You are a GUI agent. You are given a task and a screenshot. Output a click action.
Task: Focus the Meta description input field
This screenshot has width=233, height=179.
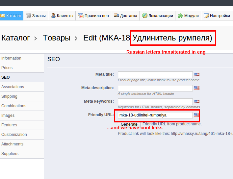click(155, 88)
